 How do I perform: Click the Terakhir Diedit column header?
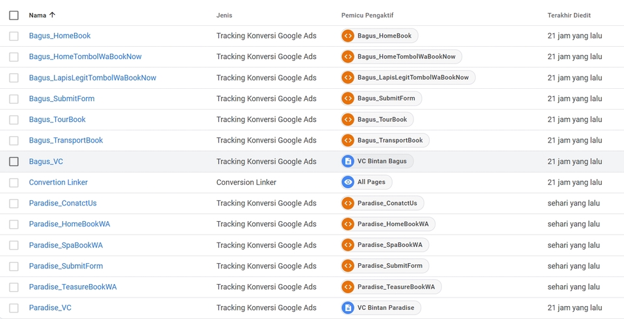(569, 16)
